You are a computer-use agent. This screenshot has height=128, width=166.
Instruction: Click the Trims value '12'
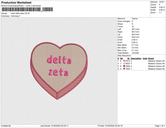pyautogui.click(x=133, y=26)
